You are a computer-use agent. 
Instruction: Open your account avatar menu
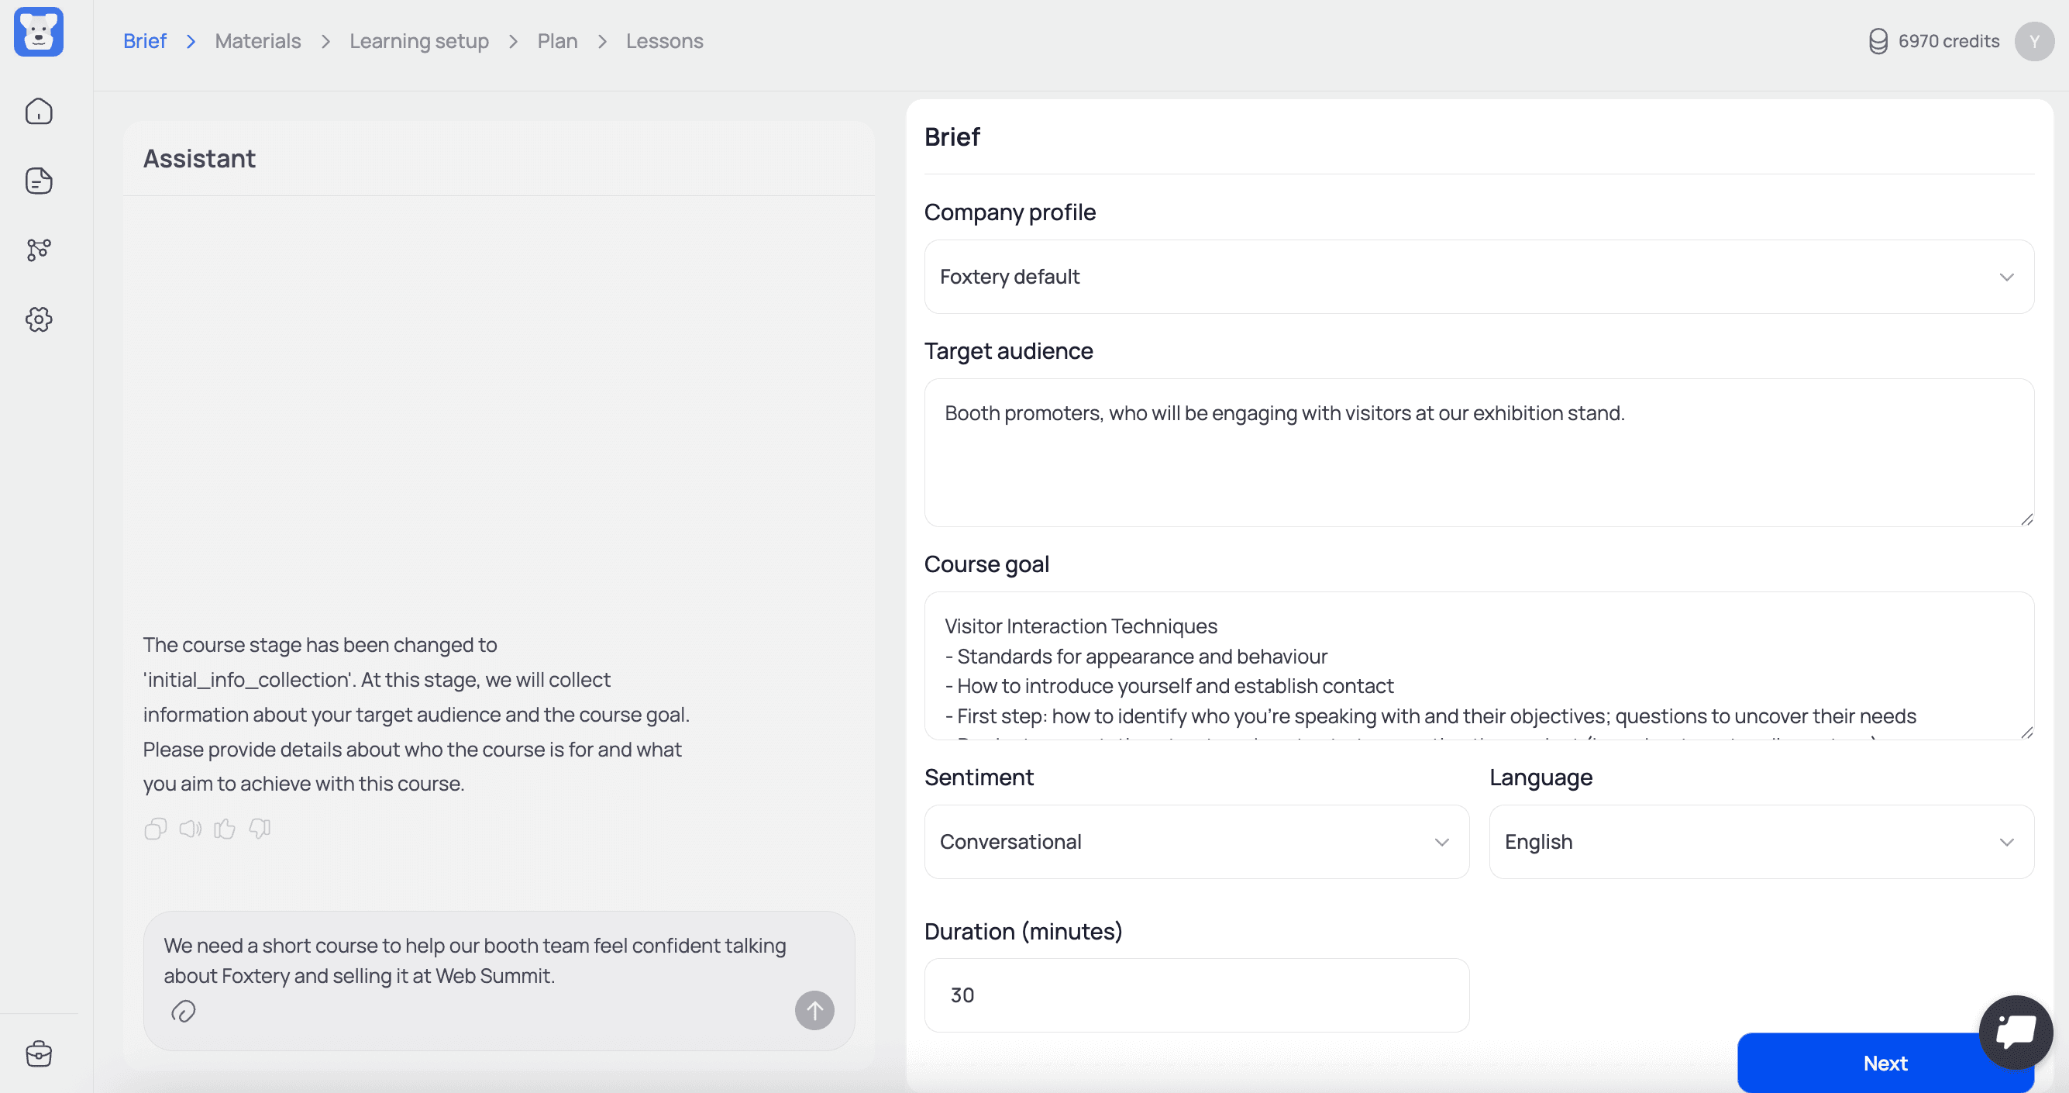[2033, 41]
